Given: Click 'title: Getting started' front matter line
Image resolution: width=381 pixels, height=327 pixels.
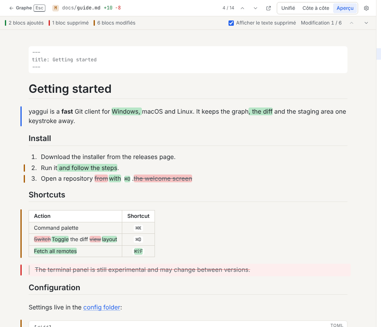Looking at the screenshot, I should point(65,60).
